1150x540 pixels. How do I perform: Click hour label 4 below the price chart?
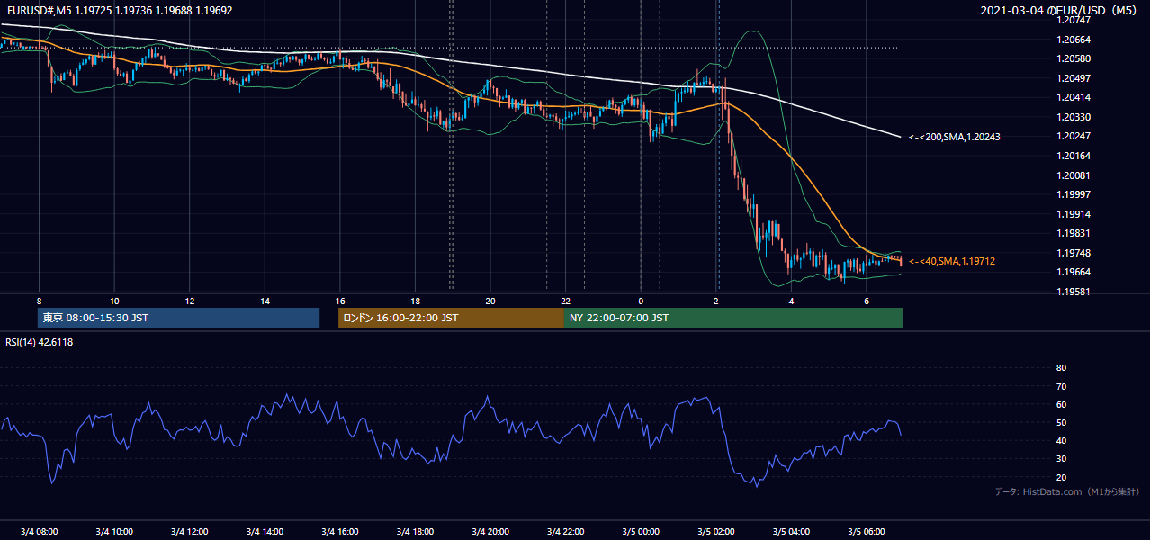(x=791, y=301)
